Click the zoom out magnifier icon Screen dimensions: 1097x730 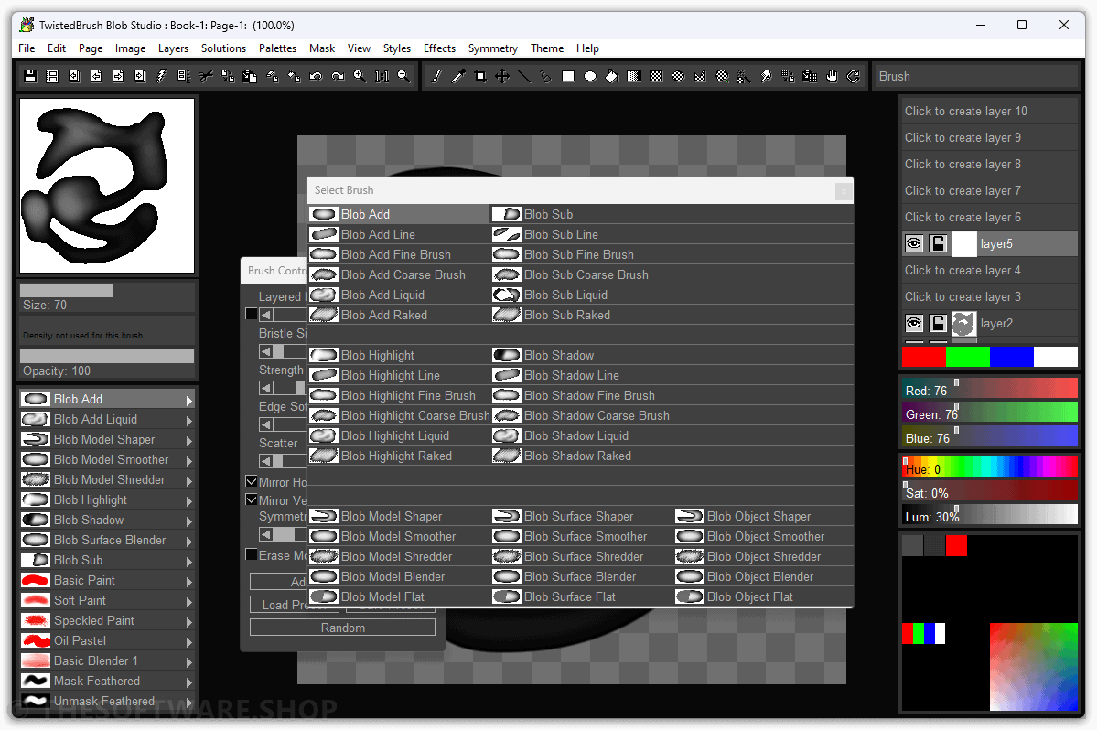click(403, 76)
